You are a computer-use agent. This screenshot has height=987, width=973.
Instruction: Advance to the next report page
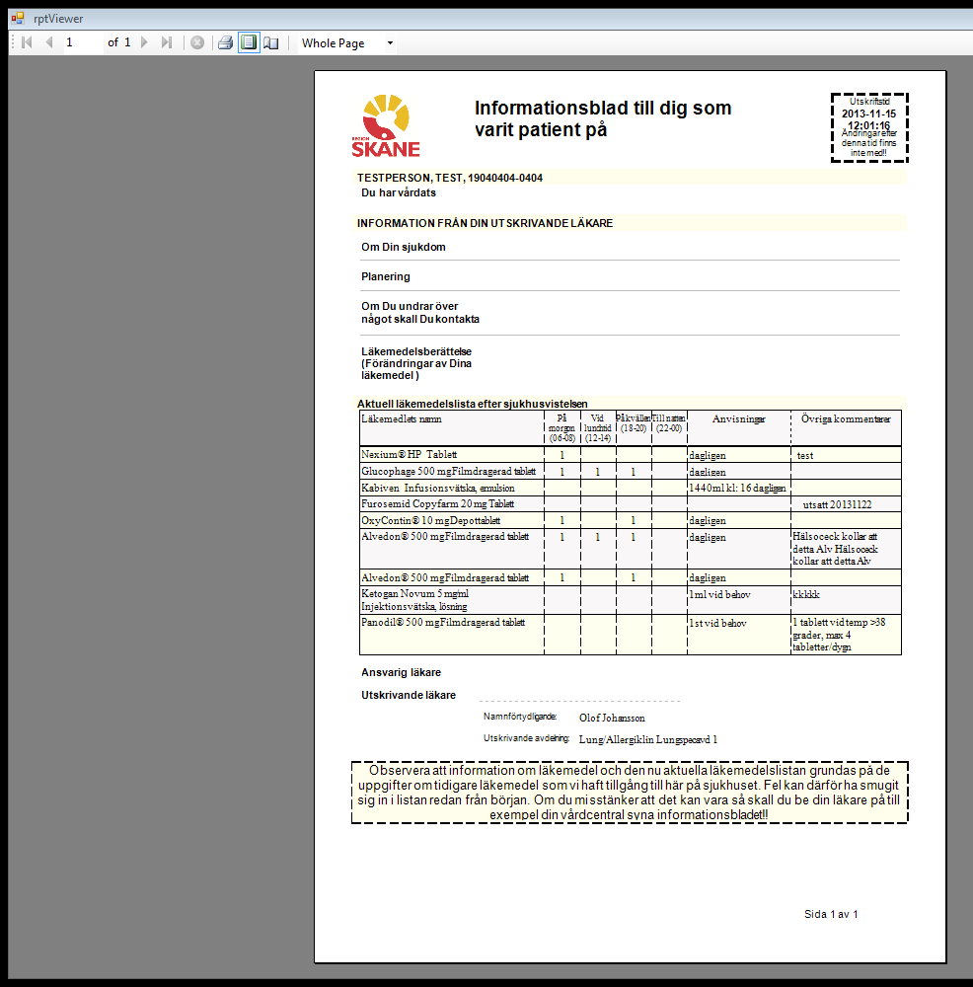click(144, 42)
